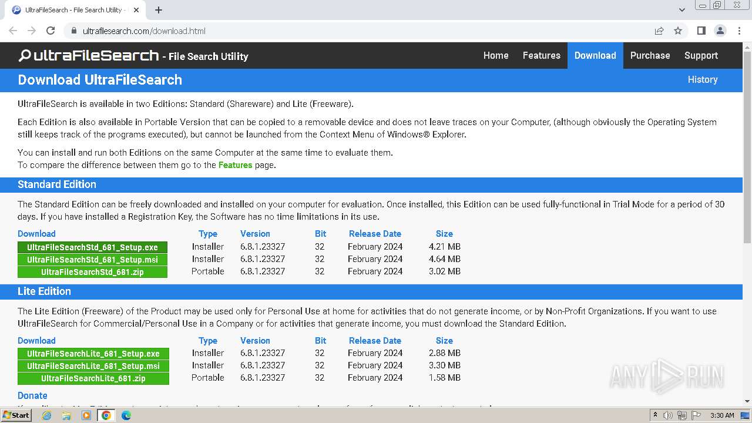Expand the tab search dropdown
The image size is (752, 423).
682,10
